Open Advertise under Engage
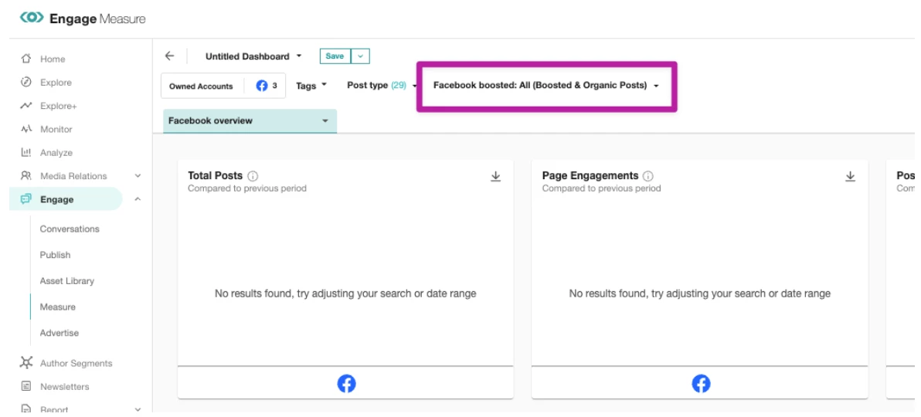The image size is (921, 417). coord(59,332)
